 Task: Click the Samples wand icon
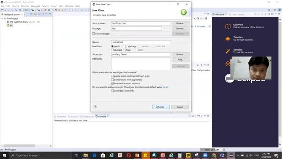pos(228,51)
